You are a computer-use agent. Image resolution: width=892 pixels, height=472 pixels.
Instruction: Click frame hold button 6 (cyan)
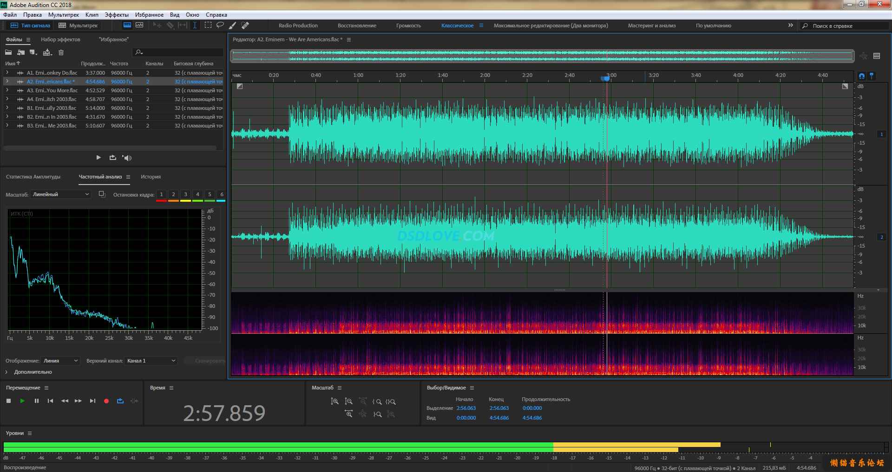pos(222,195)
